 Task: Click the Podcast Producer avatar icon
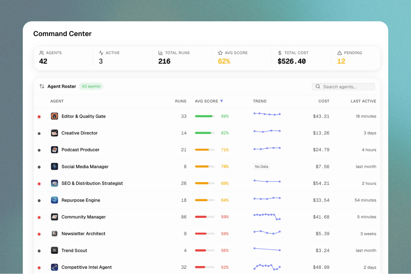[x=54, y=150]
